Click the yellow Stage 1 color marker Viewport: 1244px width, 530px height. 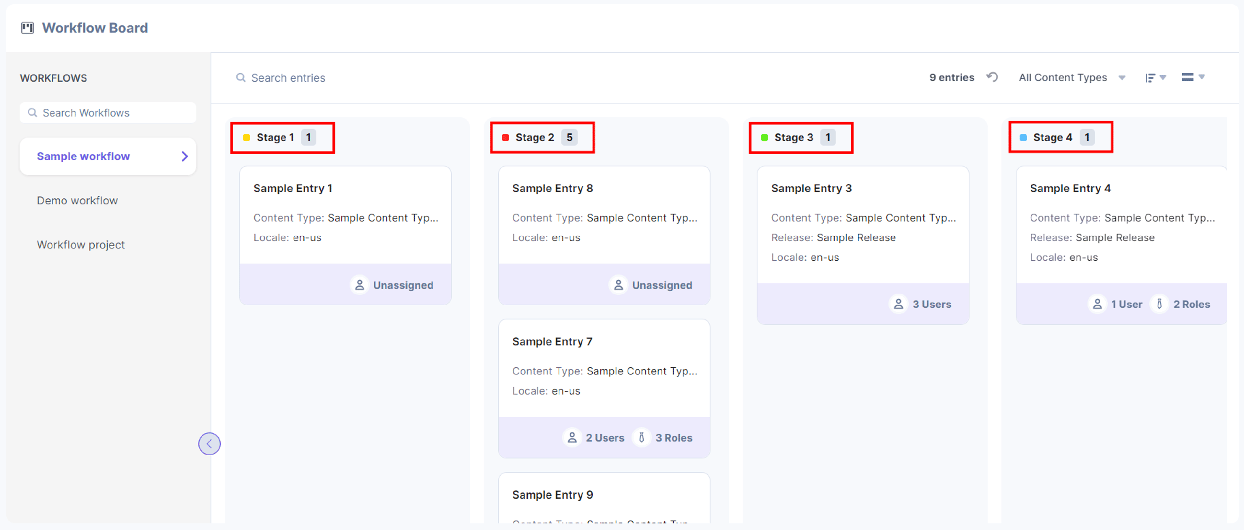click(x=246, y=138)
